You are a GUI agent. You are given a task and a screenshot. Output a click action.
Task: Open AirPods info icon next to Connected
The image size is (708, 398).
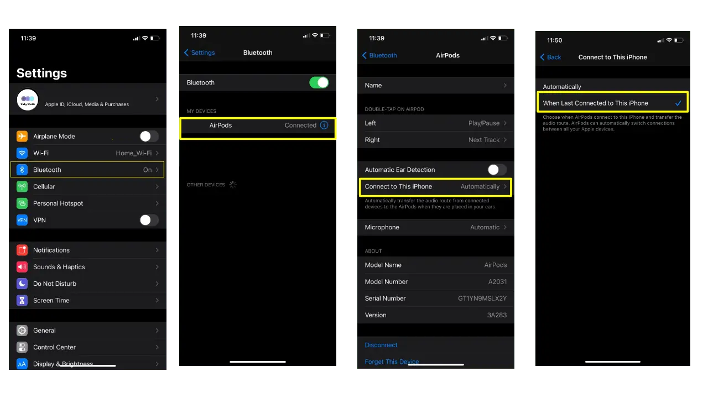(324, 125)
